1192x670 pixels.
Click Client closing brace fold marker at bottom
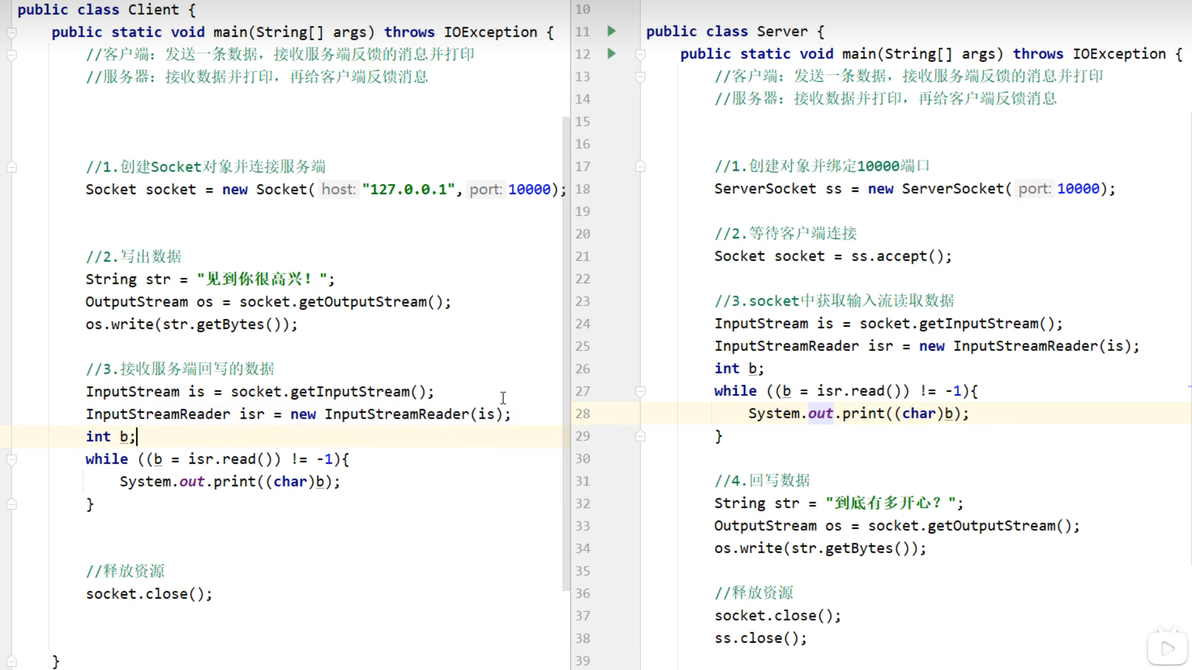[12, 661]
